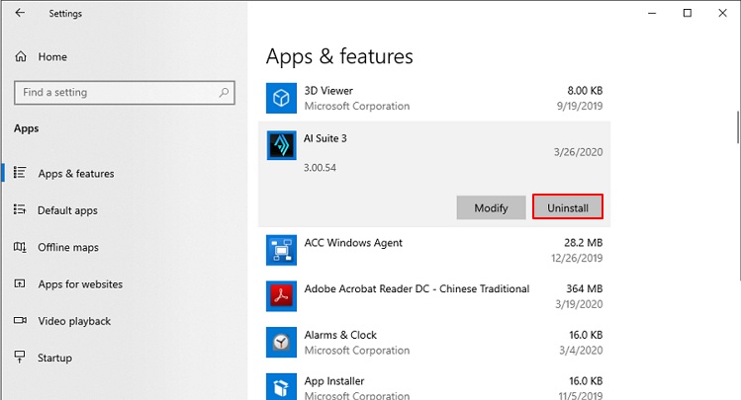Click the Home icon in sidebar
741x400 pixels.
(21, 57)
